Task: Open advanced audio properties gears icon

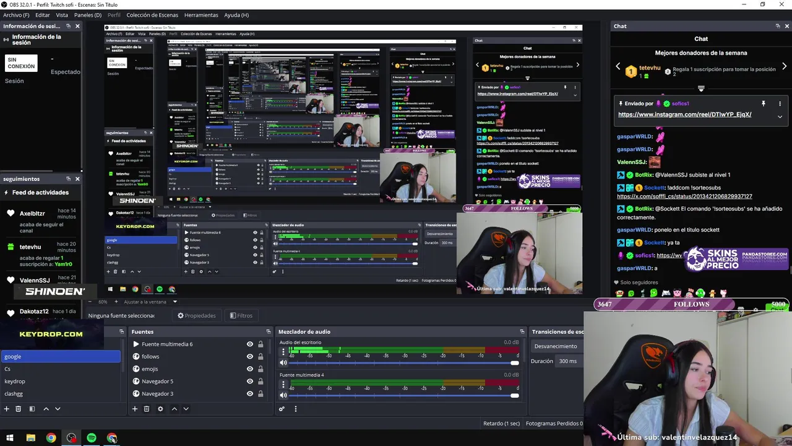Action: point(282,409)
